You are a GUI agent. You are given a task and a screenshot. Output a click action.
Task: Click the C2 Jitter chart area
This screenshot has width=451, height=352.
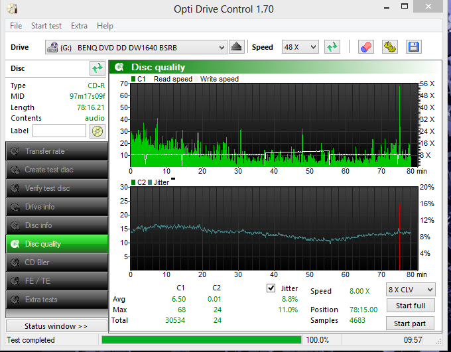[274, 229]
